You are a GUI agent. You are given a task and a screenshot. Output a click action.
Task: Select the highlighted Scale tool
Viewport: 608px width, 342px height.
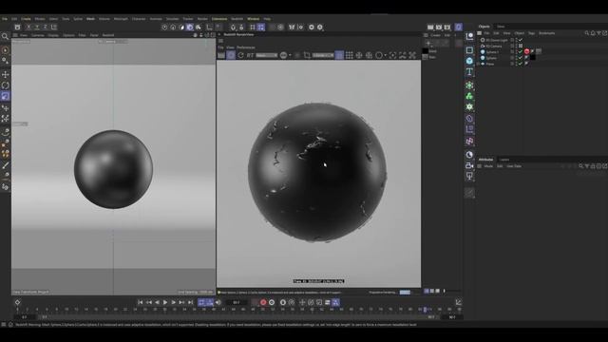(x=6, y=96)
